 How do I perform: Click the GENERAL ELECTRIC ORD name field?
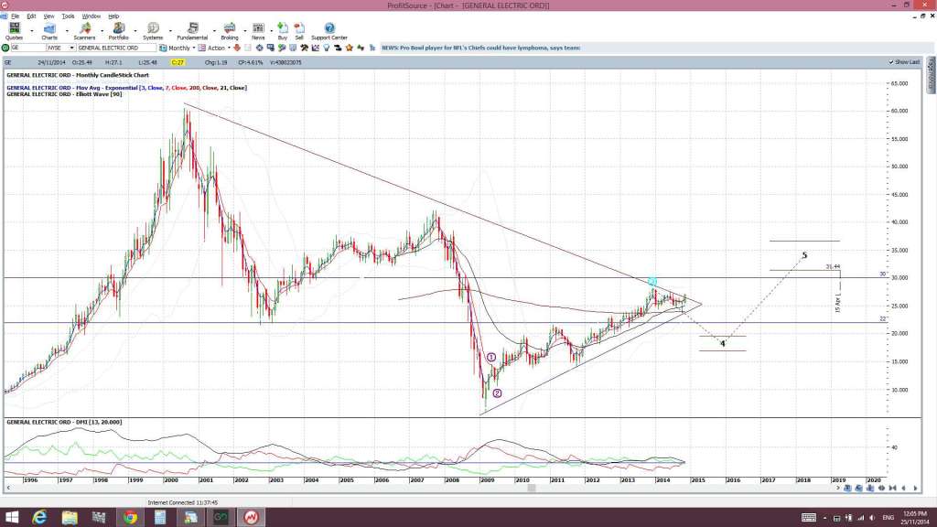116,48
